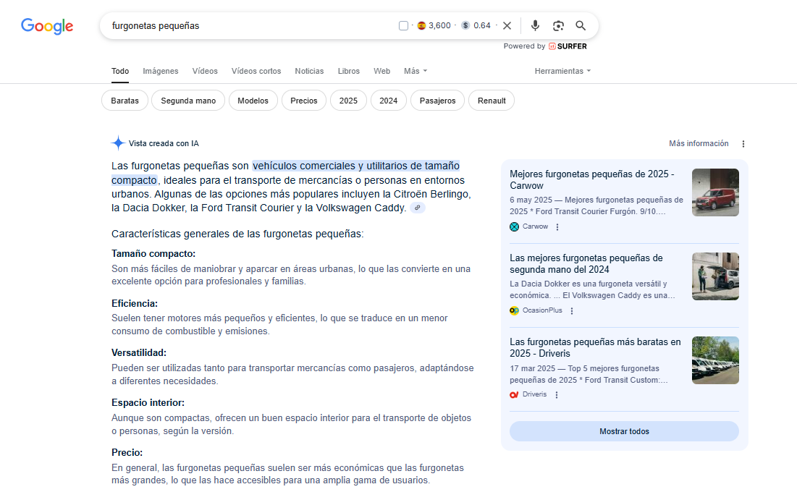Click the Tamaño compacto heading
Screen dimensions: 797x492
(x=153, y=254)
